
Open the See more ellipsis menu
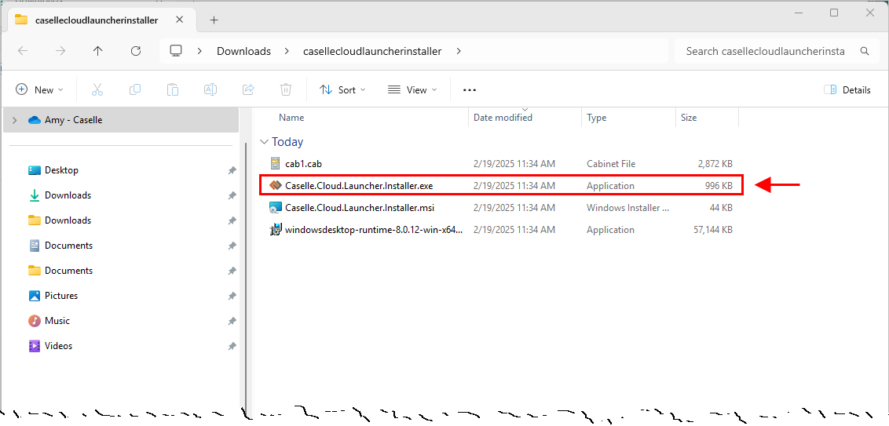coord(470,89)
